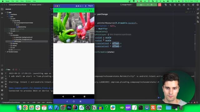Rerun app icon in the Run panel
Image resolution: width=200 pixels, height=112 pixels.
pos(13,70)
